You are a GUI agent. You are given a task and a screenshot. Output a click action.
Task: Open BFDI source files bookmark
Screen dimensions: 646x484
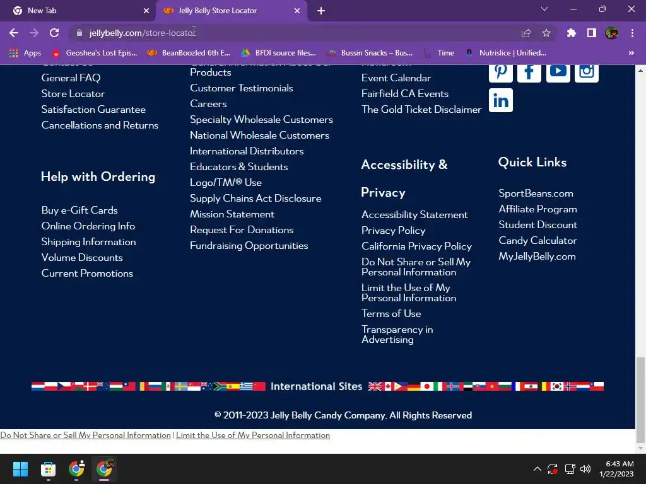tap(279, 53)
